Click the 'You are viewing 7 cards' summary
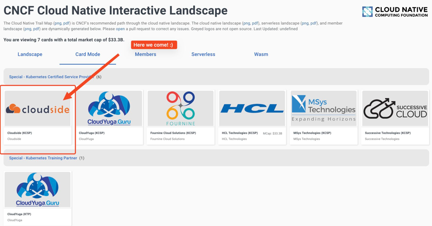The image size is (432, 226). coord(64,40)
